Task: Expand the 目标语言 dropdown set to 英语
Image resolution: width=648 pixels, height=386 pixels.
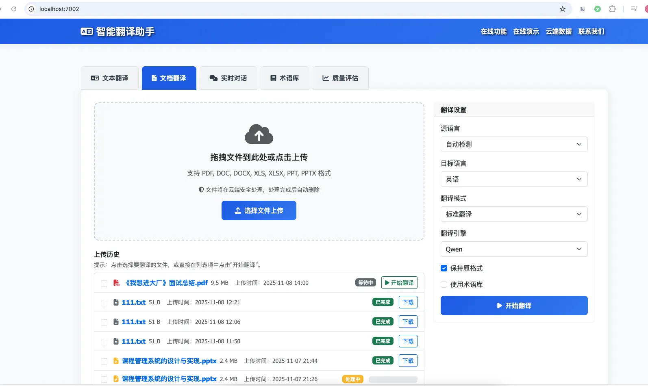Action: [514, 179]
